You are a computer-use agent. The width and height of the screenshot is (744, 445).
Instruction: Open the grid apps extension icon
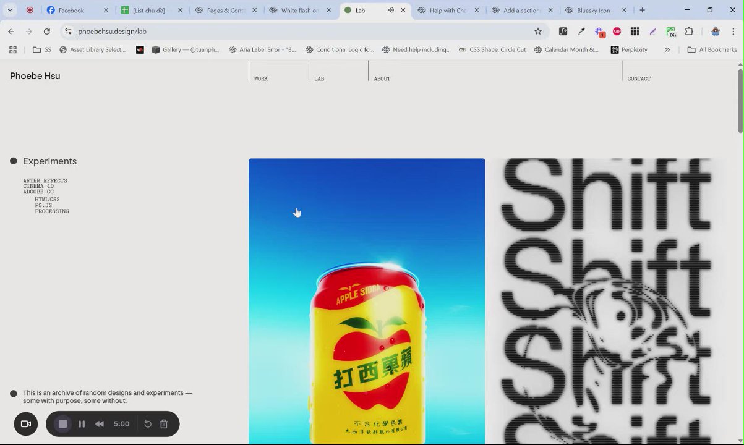[x=635, y=32]
